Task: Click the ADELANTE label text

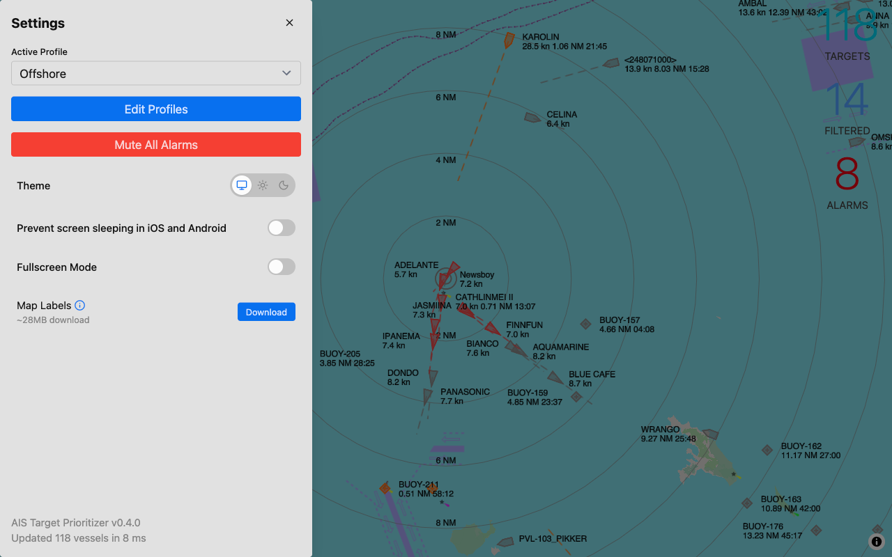Action: 417,265
